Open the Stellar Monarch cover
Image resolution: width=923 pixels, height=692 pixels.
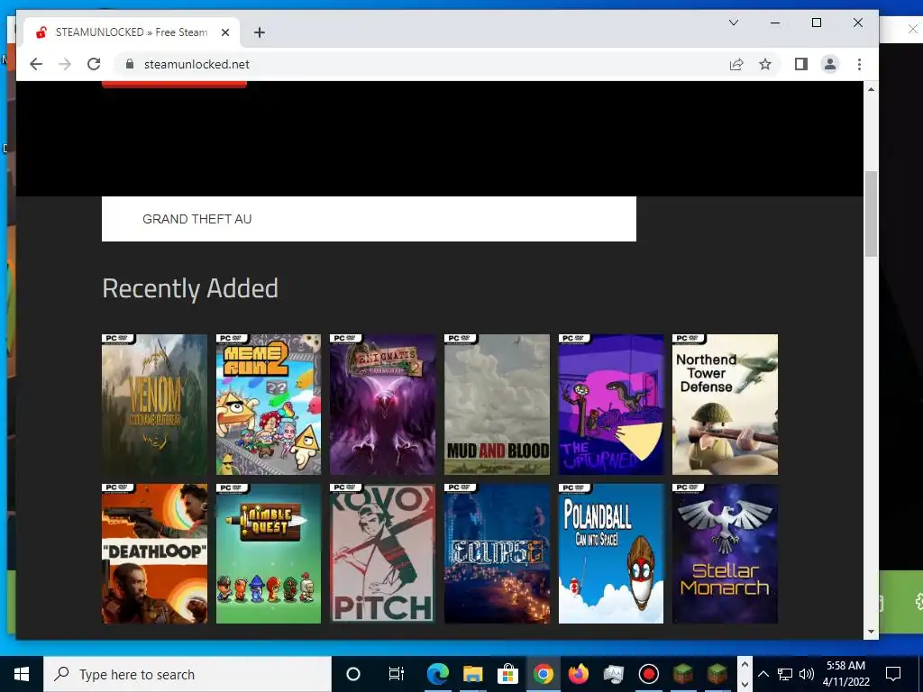[x=726, y=554]
